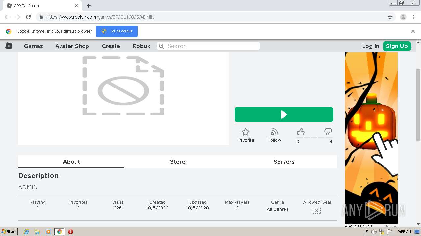
Task: Set Chrome as default browser
Action: 117,31
